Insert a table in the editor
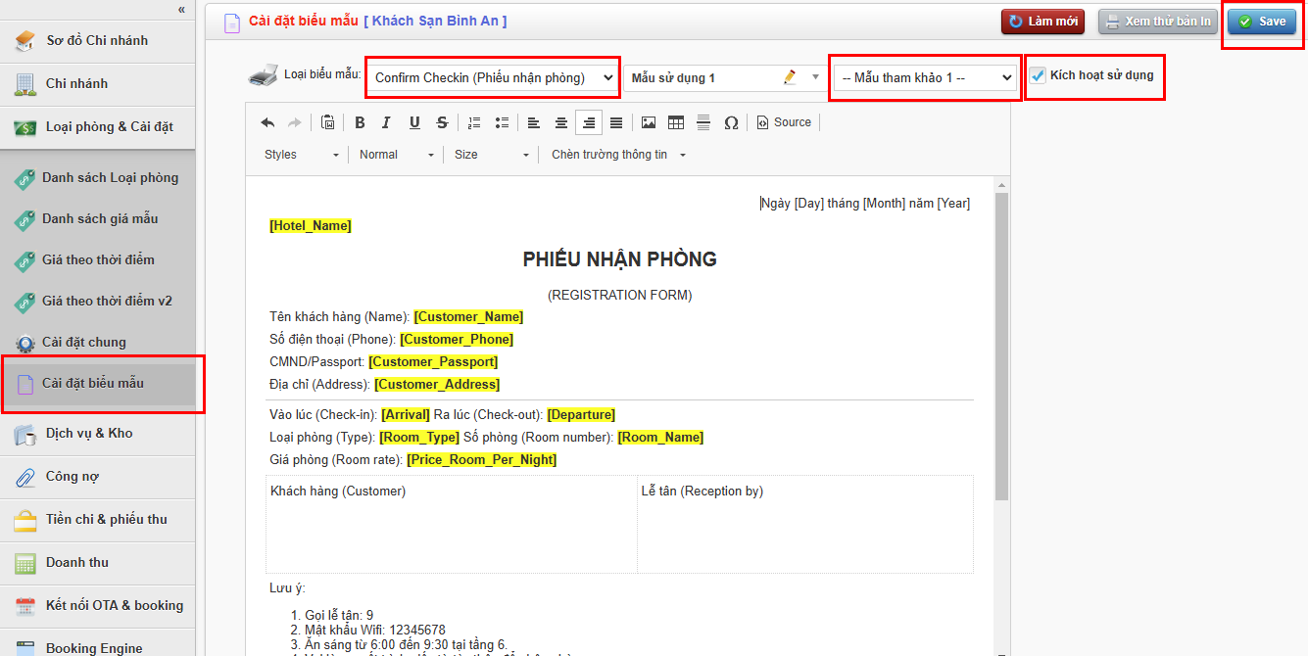Screen dimensions: 1308x656 [x=675, y=122]
